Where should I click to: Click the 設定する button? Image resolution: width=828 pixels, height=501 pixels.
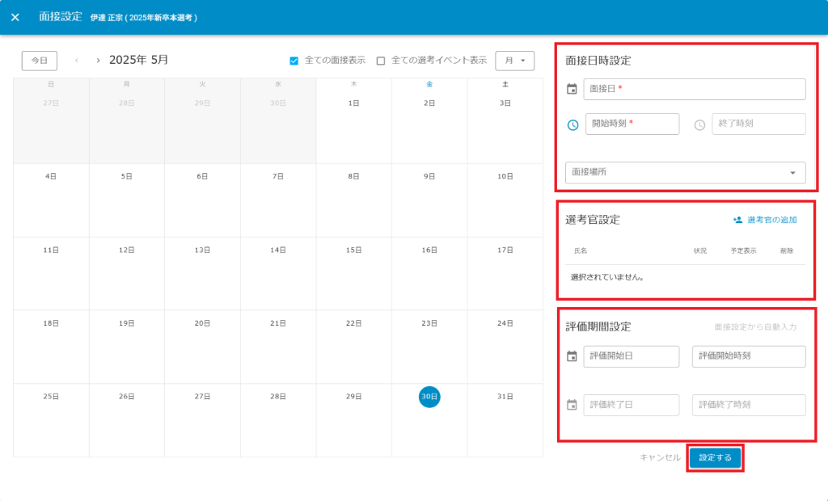pyautogui.click(x=715, y=457)
